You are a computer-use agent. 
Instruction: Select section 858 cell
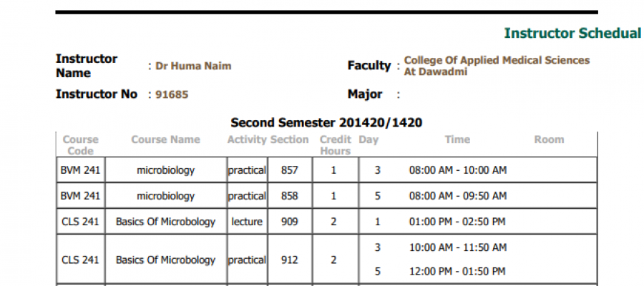point(290,196)
